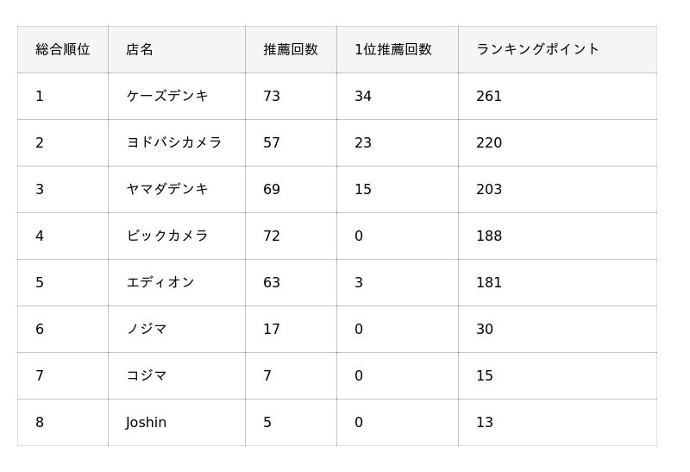The height and width of the screenshot is (472, 690).
Task: Click the 総合順位 column header
Action: coord(63,49)
